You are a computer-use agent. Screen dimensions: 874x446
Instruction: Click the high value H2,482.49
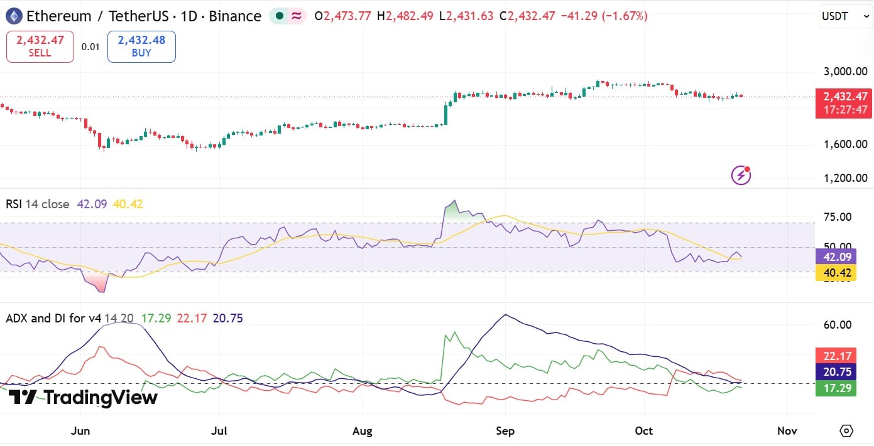pos(405,16)
